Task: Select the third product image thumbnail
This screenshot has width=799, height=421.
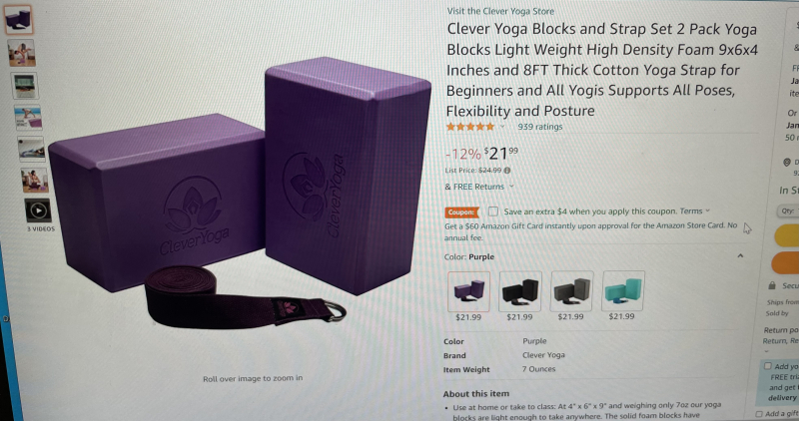Action: point(25,86)
